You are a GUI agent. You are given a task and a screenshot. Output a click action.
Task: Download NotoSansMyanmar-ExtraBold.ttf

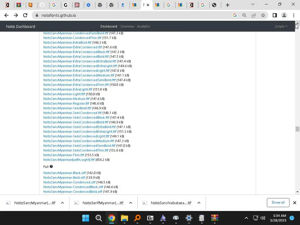click(x=67, y=42)
